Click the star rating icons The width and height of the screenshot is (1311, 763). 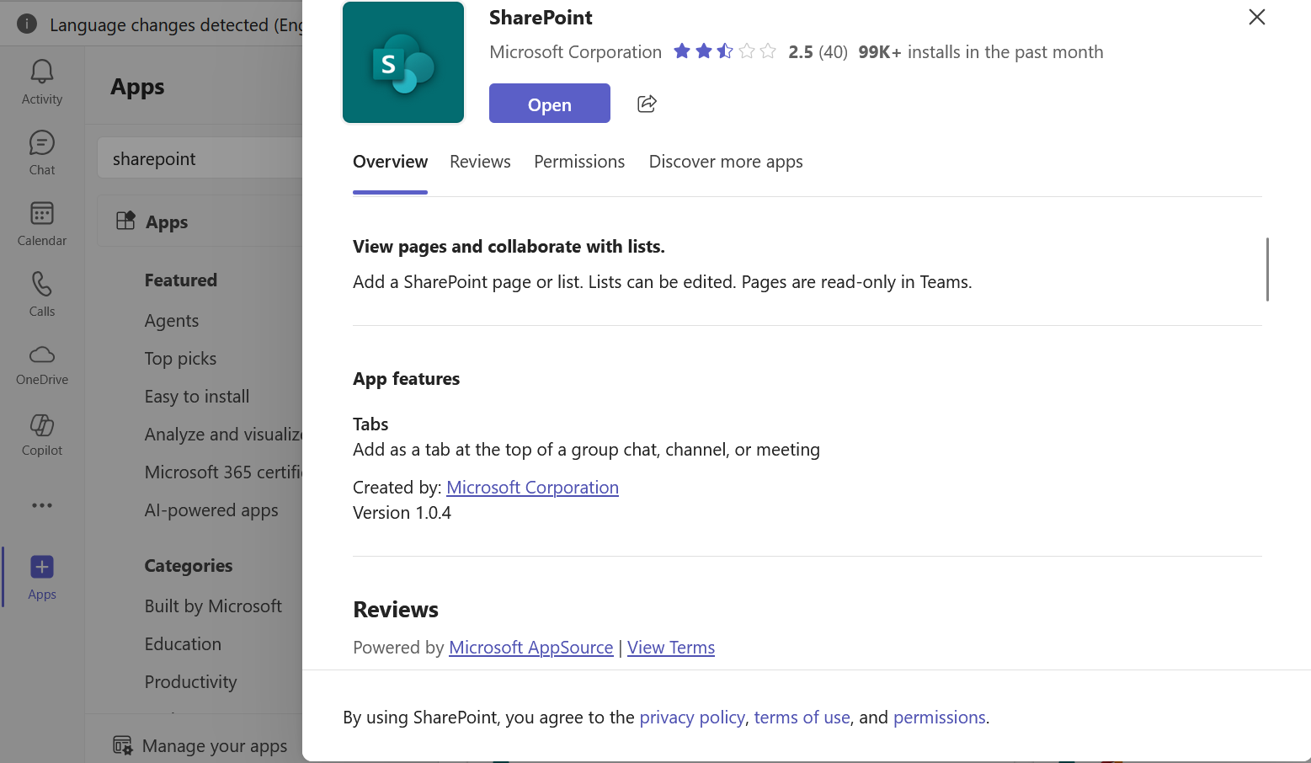[725, 51]
